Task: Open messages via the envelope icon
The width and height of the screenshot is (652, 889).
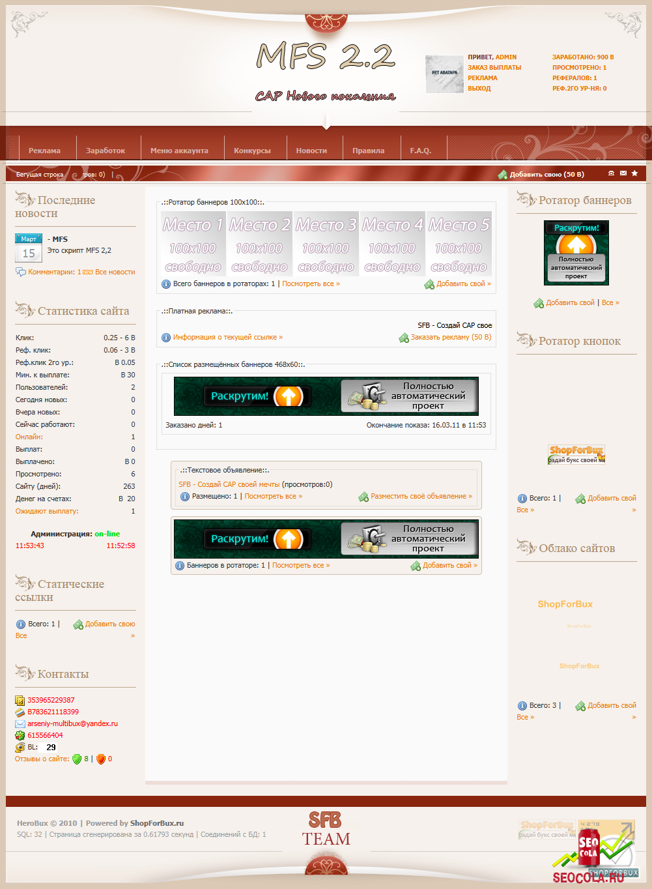Action: [x=623, y=173]
